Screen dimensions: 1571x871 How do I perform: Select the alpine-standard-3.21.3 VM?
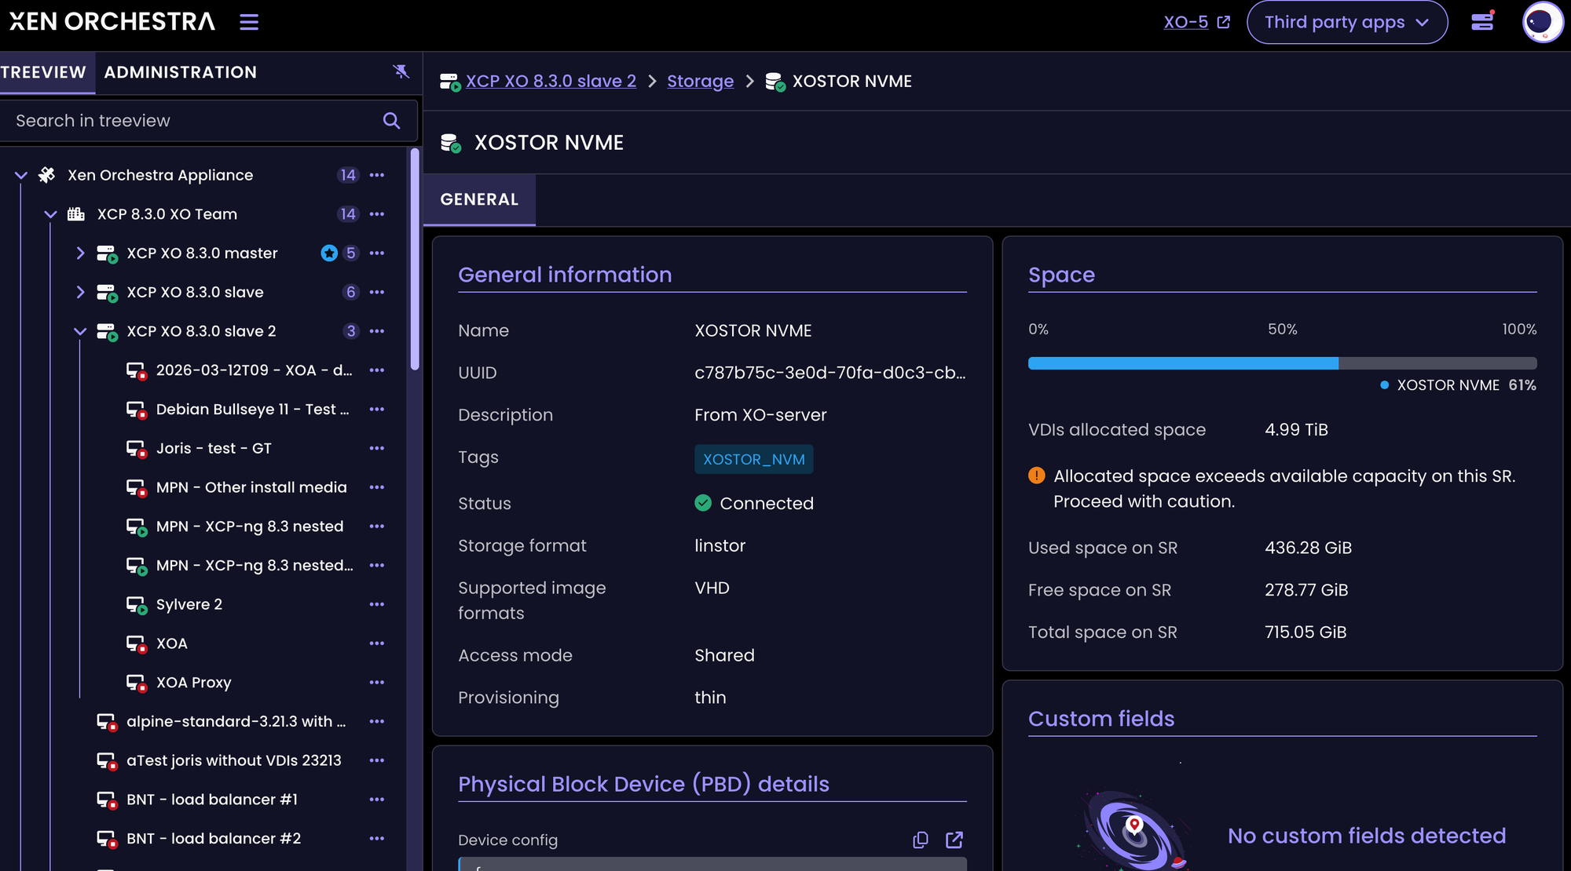[x=236, y=722]
